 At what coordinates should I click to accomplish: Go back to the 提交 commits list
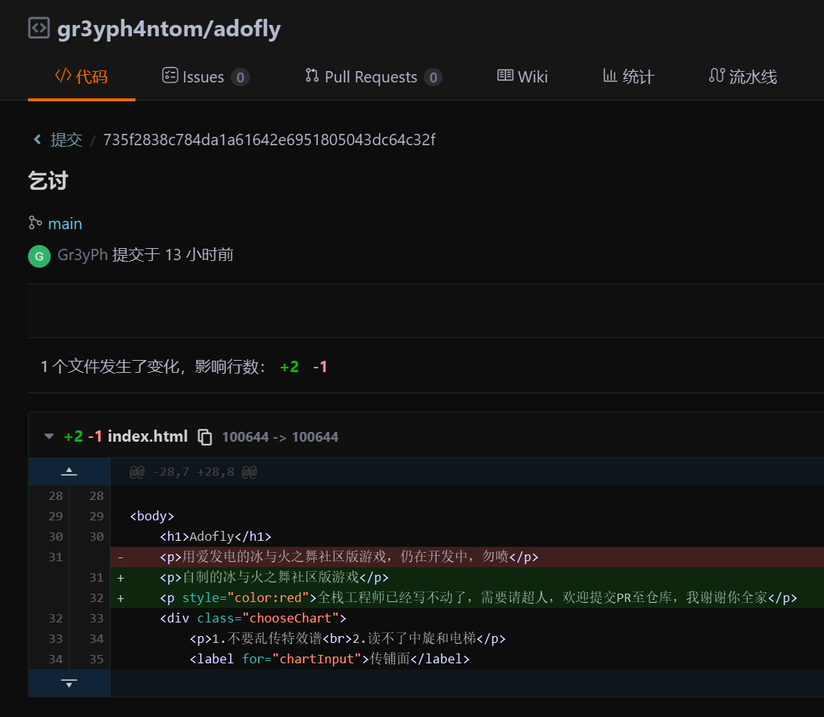66,140
